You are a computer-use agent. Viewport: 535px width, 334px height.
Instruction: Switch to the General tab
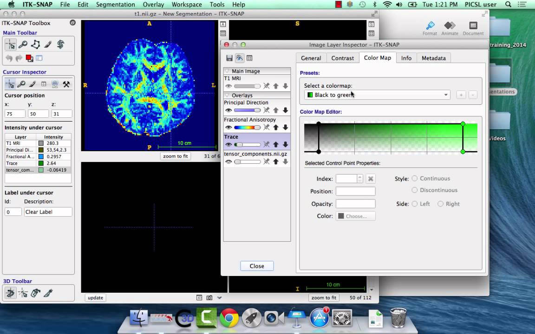pyautogui.click(x=311, y=58)
